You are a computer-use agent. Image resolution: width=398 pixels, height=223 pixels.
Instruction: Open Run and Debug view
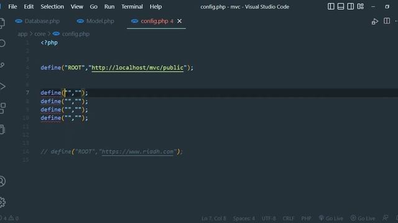pos(2,86)
